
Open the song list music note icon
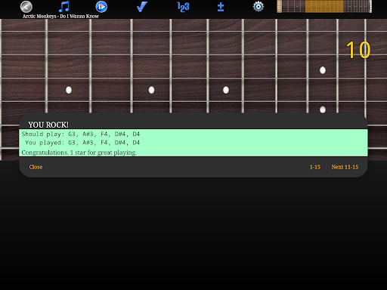point(64,7)
